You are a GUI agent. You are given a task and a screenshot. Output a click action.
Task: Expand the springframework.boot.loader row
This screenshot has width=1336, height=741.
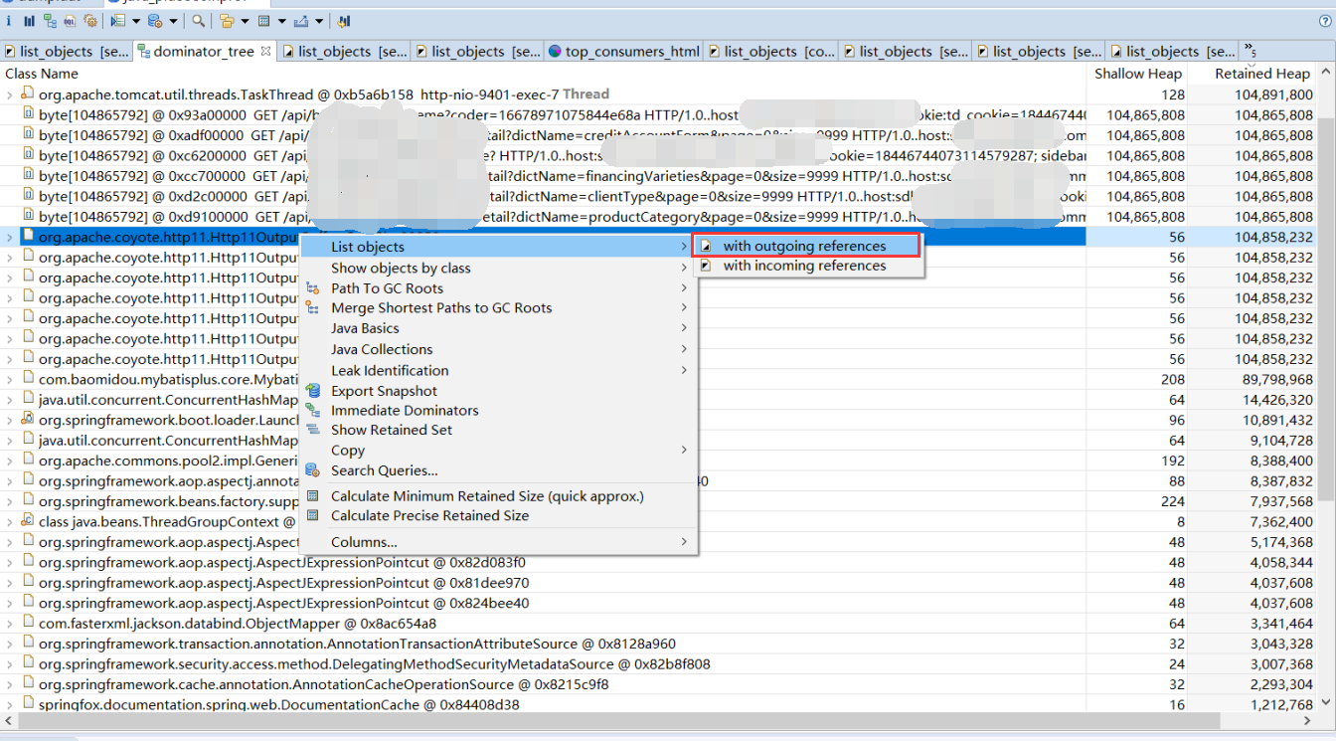pos(10,420)
